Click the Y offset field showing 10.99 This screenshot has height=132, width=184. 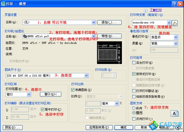[x=20, y=117]
